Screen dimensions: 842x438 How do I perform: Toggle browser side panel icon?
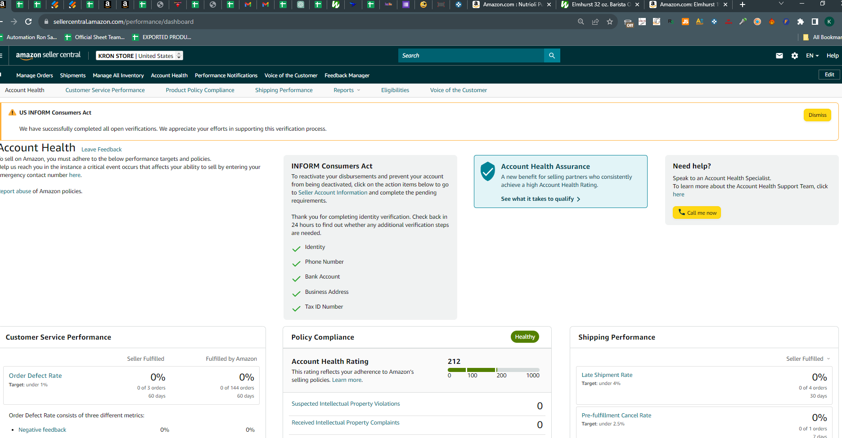point(815,22)
